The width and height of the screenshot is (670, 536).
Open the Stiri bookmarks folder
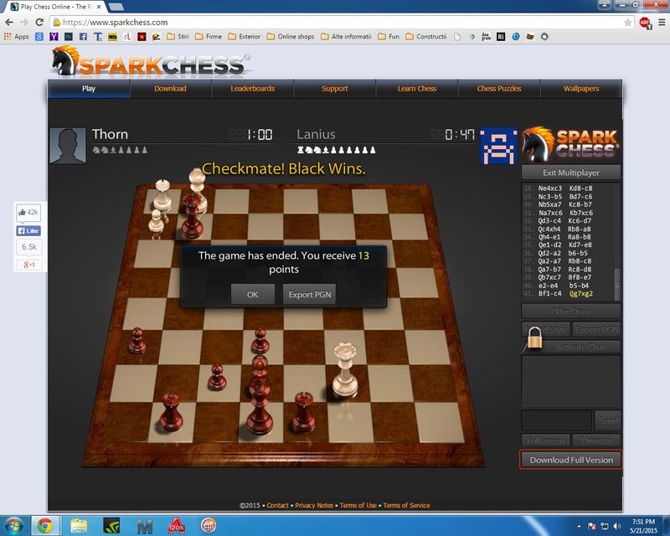(x=178, y=37)
